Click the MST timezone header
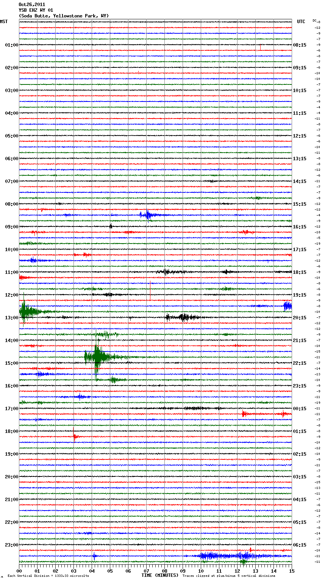Screen dimensions: 322x581 (4, 22)
